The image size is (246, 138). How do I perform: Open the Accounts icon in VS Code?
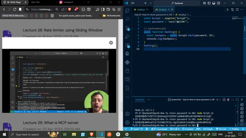point(127,114)
